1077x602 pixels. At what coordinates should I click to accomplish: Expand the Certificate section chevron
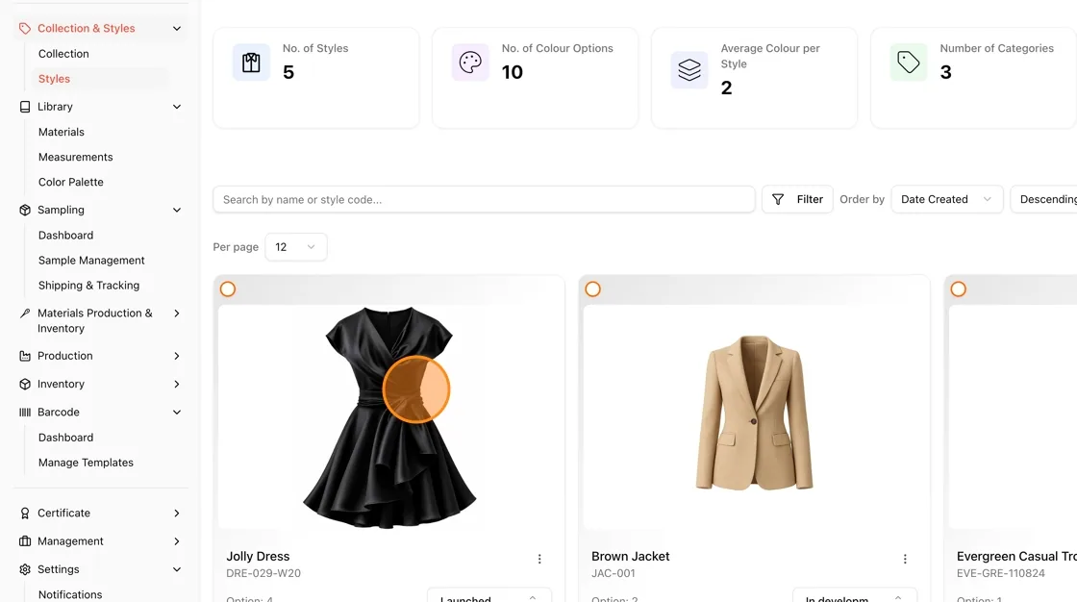(177, 514)
